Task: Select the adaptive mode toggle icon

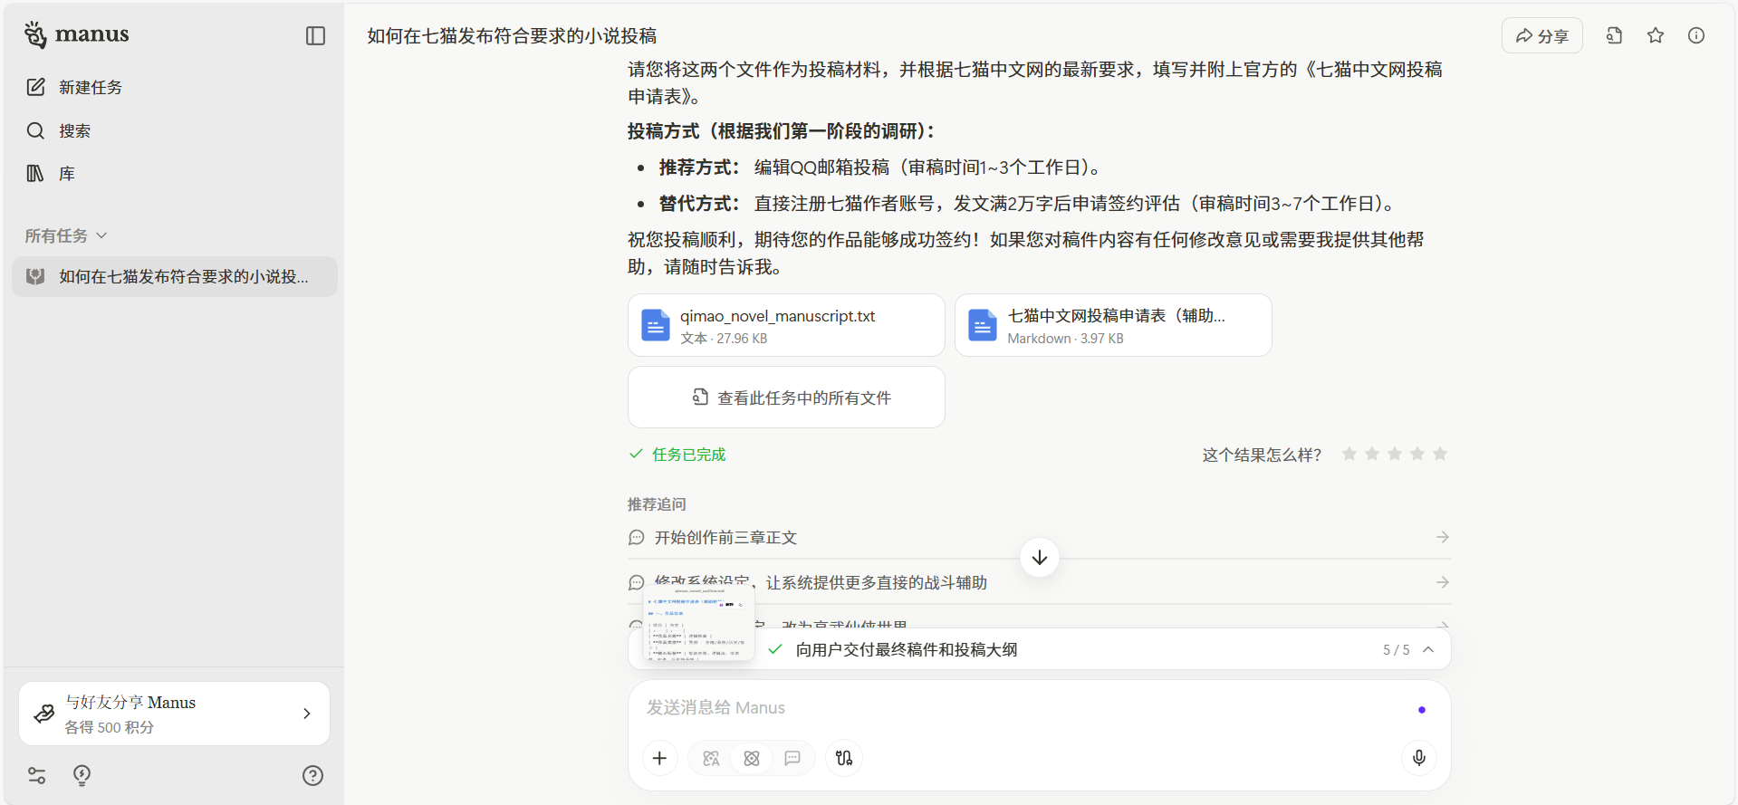Action: click(711, 758)
